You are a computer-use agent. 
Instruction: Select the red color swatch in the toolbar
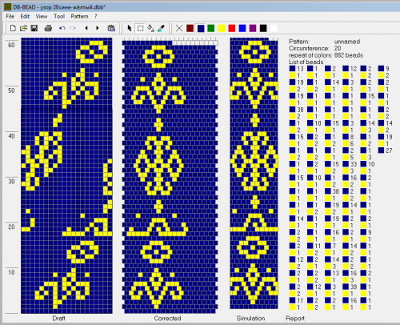pyautogui.click(x=232, y=28)
